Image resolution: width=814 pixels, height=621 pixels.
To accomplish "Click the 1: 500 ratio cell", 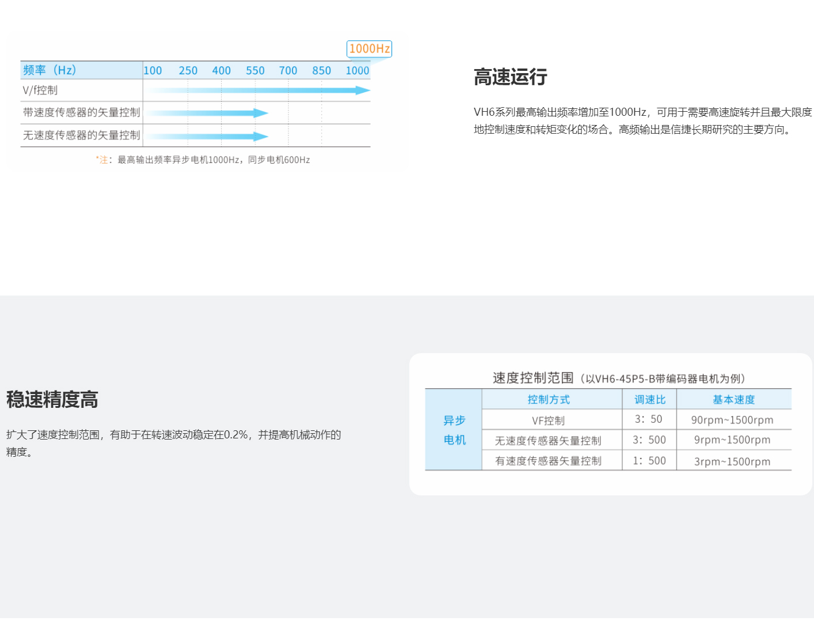I will coord(649,461).
